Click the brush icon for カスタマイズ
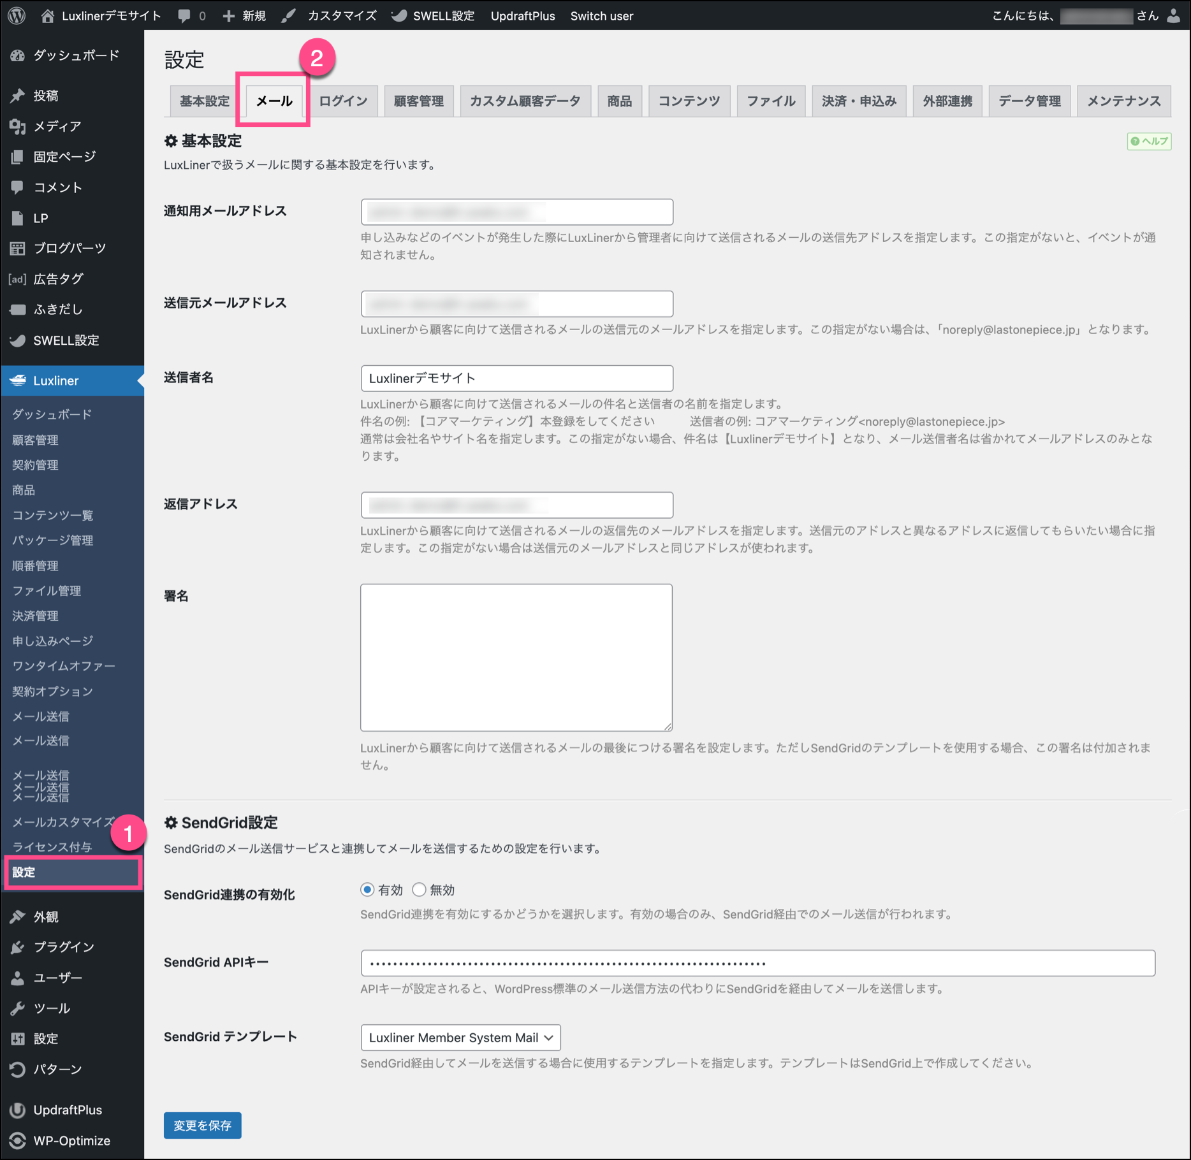 289,16
